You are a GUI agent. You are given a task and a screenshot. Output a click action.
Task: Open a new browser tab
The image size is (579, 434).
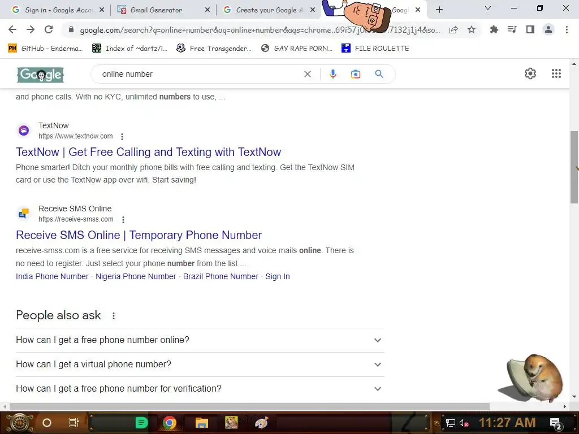(439, 10)
